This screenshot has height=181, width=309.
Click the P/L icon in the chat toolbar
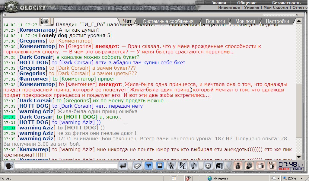coord(182,166)
